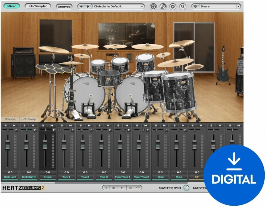Toggle the F button on the Tom 1 channel
The image size is (266, 207).
(x=73, y=130)
